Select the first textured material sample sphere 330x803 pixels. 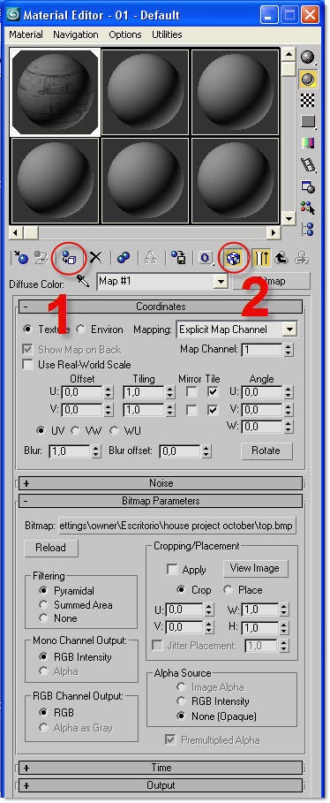pos(56,92)
